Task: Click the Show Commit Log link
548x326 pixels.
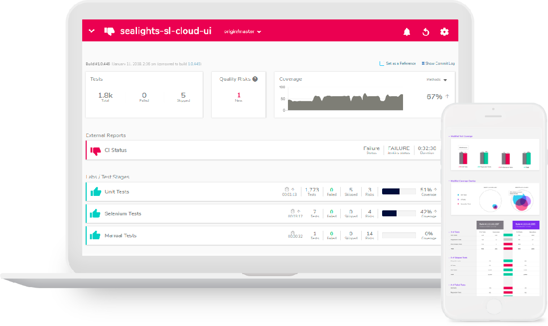Action: [x=438, y=63]
